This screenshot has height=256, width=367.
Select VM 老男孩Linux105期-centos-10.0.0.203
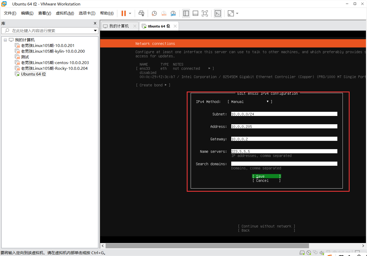[x=55, y=63]
